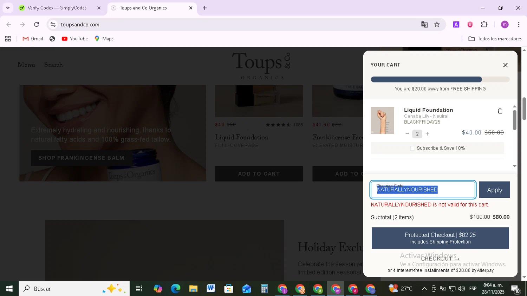
Task: Click the SHOP FRANKINCENSE BALM button
Action: [x=82, y=158]
